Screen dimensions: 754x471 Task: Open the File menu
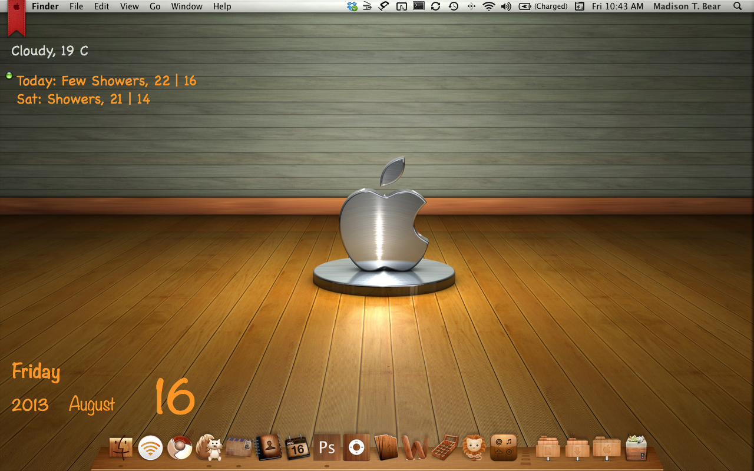(x=76, y=6)
